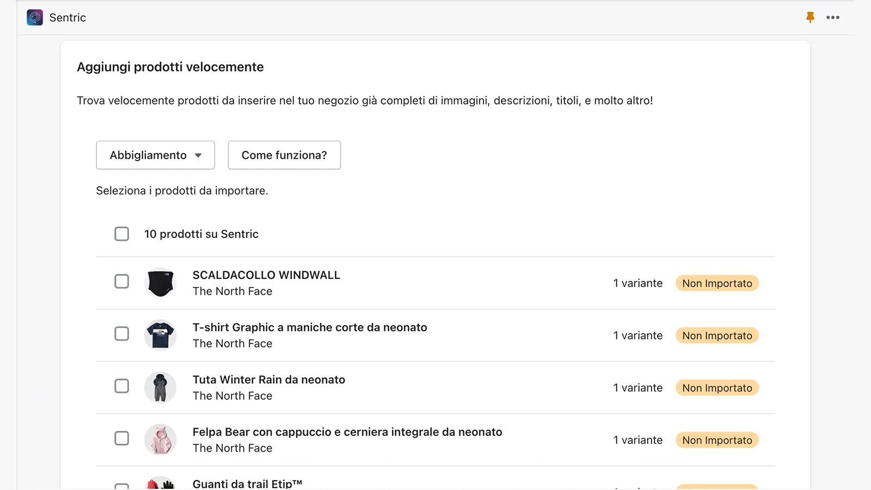Click the Aggiungi prodotti velocemente heading
Screen dimensions: 871x490
coord(170,67)
